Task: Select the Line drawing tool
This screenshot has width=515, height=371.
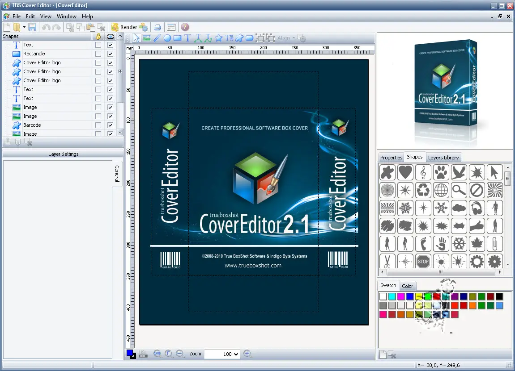Action: tap(157, 38)
